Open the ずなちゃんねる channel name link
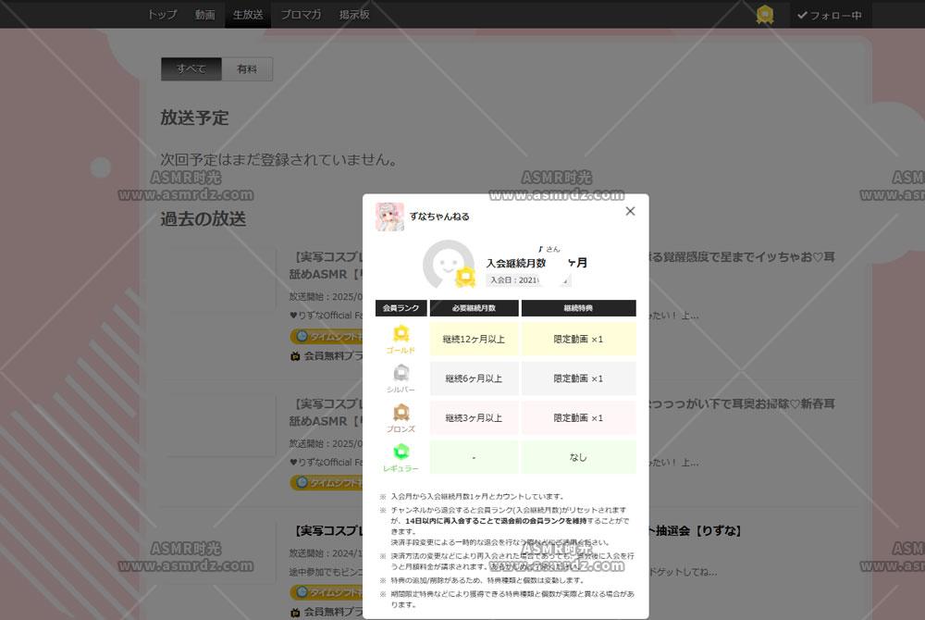The height and width of the screenshot is (620, 925). pyautogui.click(x=439, y=217)
